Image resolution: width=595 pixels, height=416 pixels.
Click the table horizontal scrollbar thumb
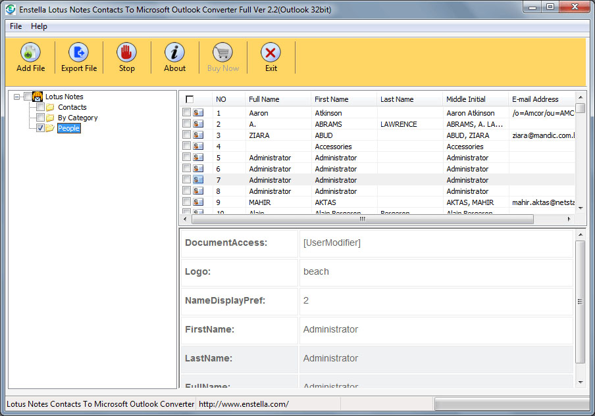[363, 219]
